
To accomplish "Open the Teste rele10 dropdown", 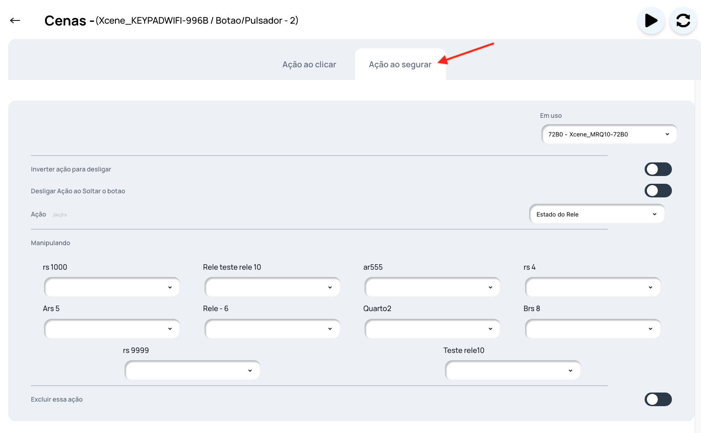I will click(512, 371).
